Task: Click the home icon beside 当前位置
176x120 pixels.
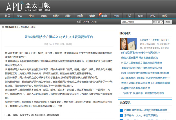Action: click(3, 27)
